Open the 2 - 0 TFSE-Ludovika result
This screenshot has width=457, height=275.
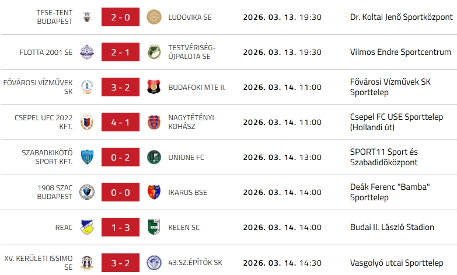click(x=121, y=17)
